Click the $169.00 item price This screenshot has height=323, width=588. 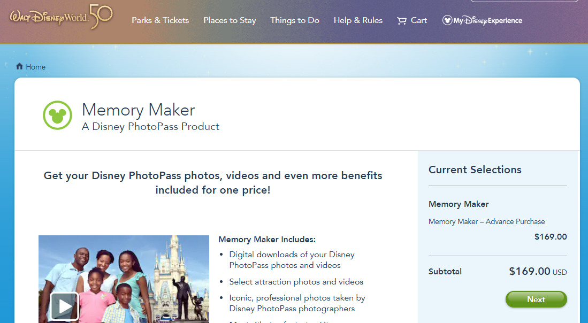click(x=551, y=237)
